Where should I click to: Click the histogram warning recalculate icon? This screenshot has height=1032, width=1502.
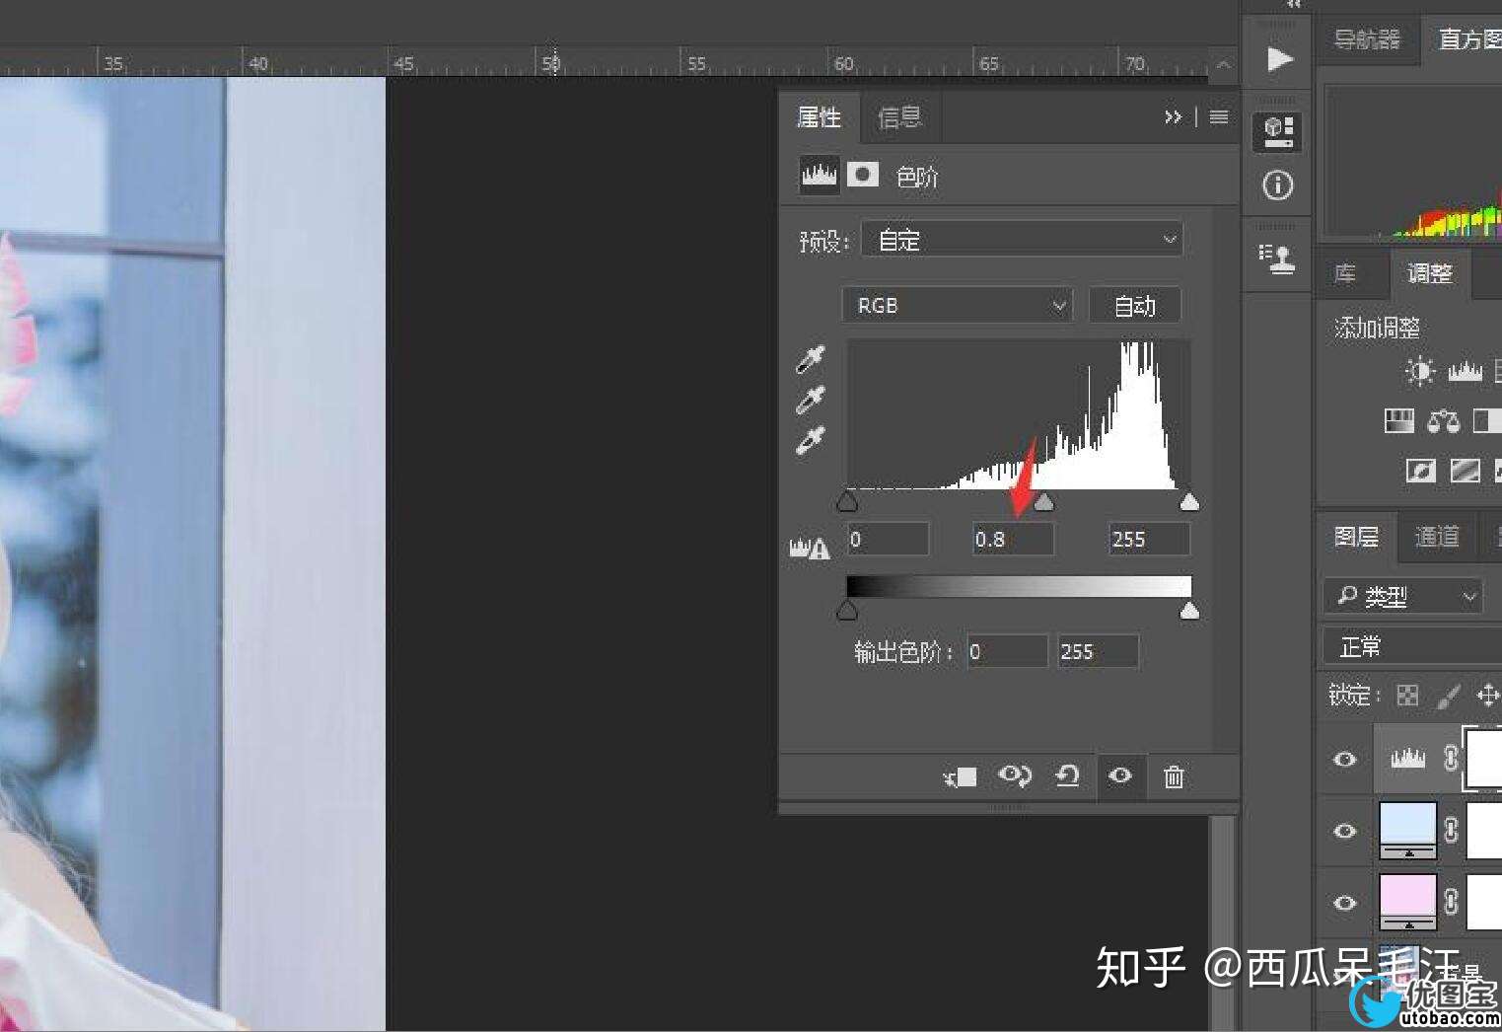tap(810, 547)
